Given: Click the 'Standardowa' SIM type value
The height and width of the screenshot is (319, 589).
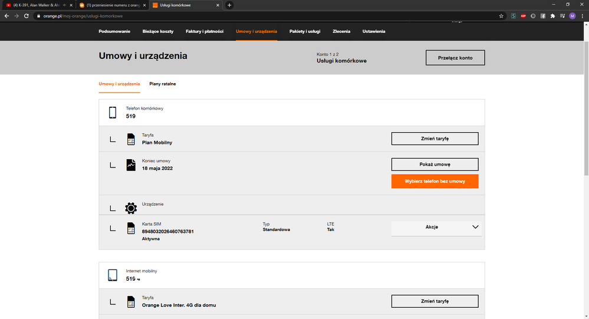Looking at the screenshot, I should coord(276,229).
